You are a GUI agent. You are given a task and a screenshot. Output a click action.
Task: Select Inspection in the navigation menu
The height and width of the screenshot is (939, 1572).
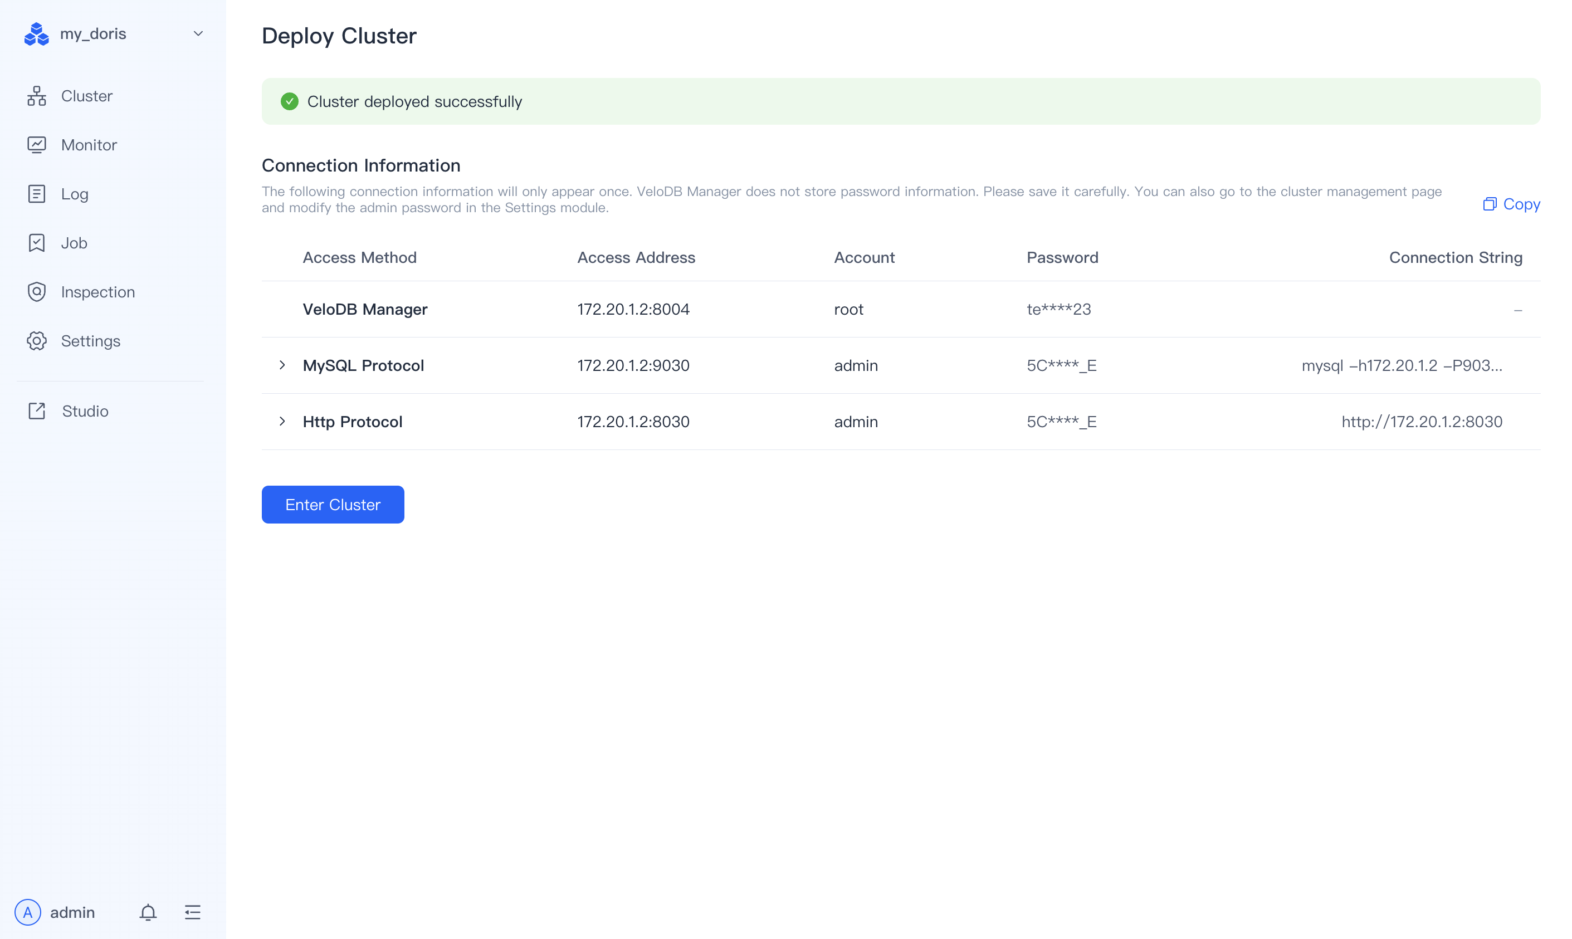coord(98,292)
